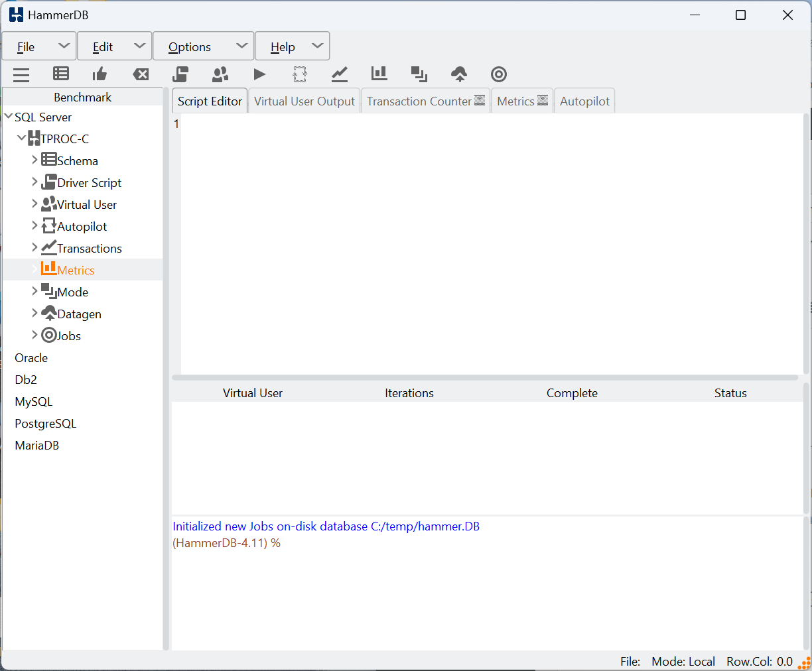The image size is (812, 671).
Task: Click the Transactions chart icon in tree
Action: [49, 247]
